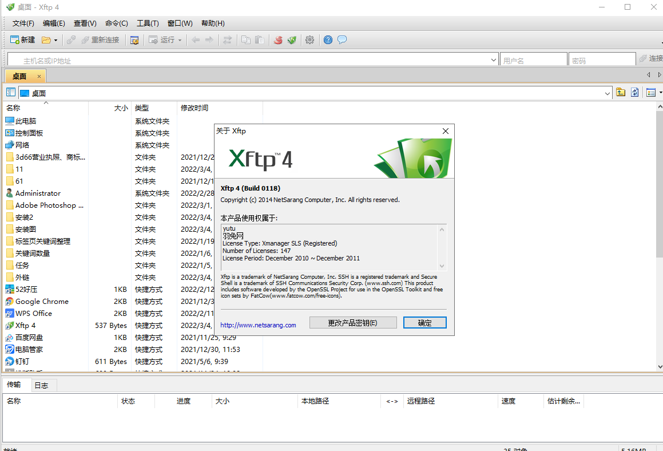Click the 用户名 input field
This screenshot has width=663, height=451.
(x=534, y=60)
